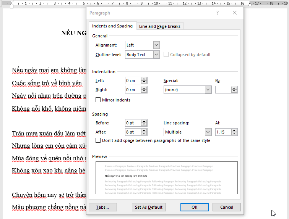Image resolution: width=289 pixels, height=219 pixels.
Task: Increase Left indentation with up arrow
Action: [x=144, y=79]
